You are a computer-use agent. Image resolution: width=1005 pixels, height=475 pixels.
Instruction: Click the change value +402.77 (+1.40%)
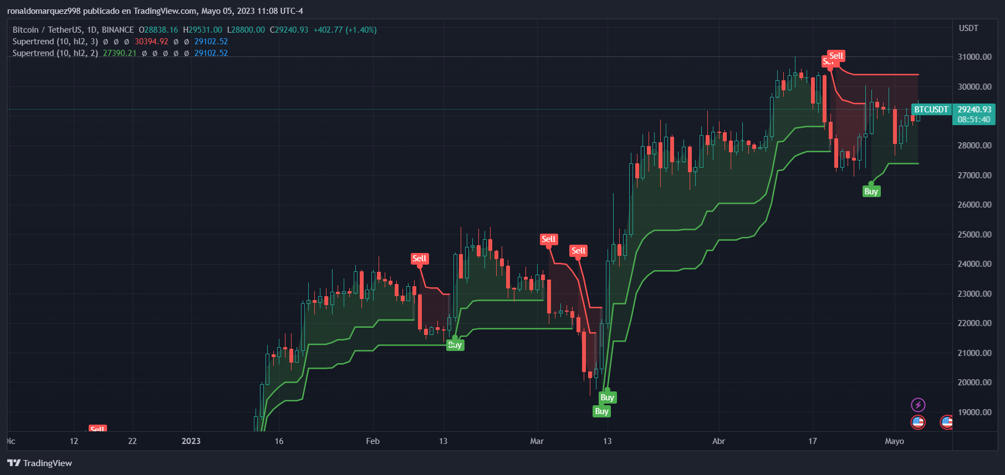pos(345,30)
